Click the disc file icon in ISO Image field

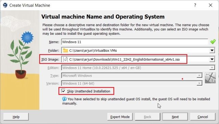pos(66,59)
